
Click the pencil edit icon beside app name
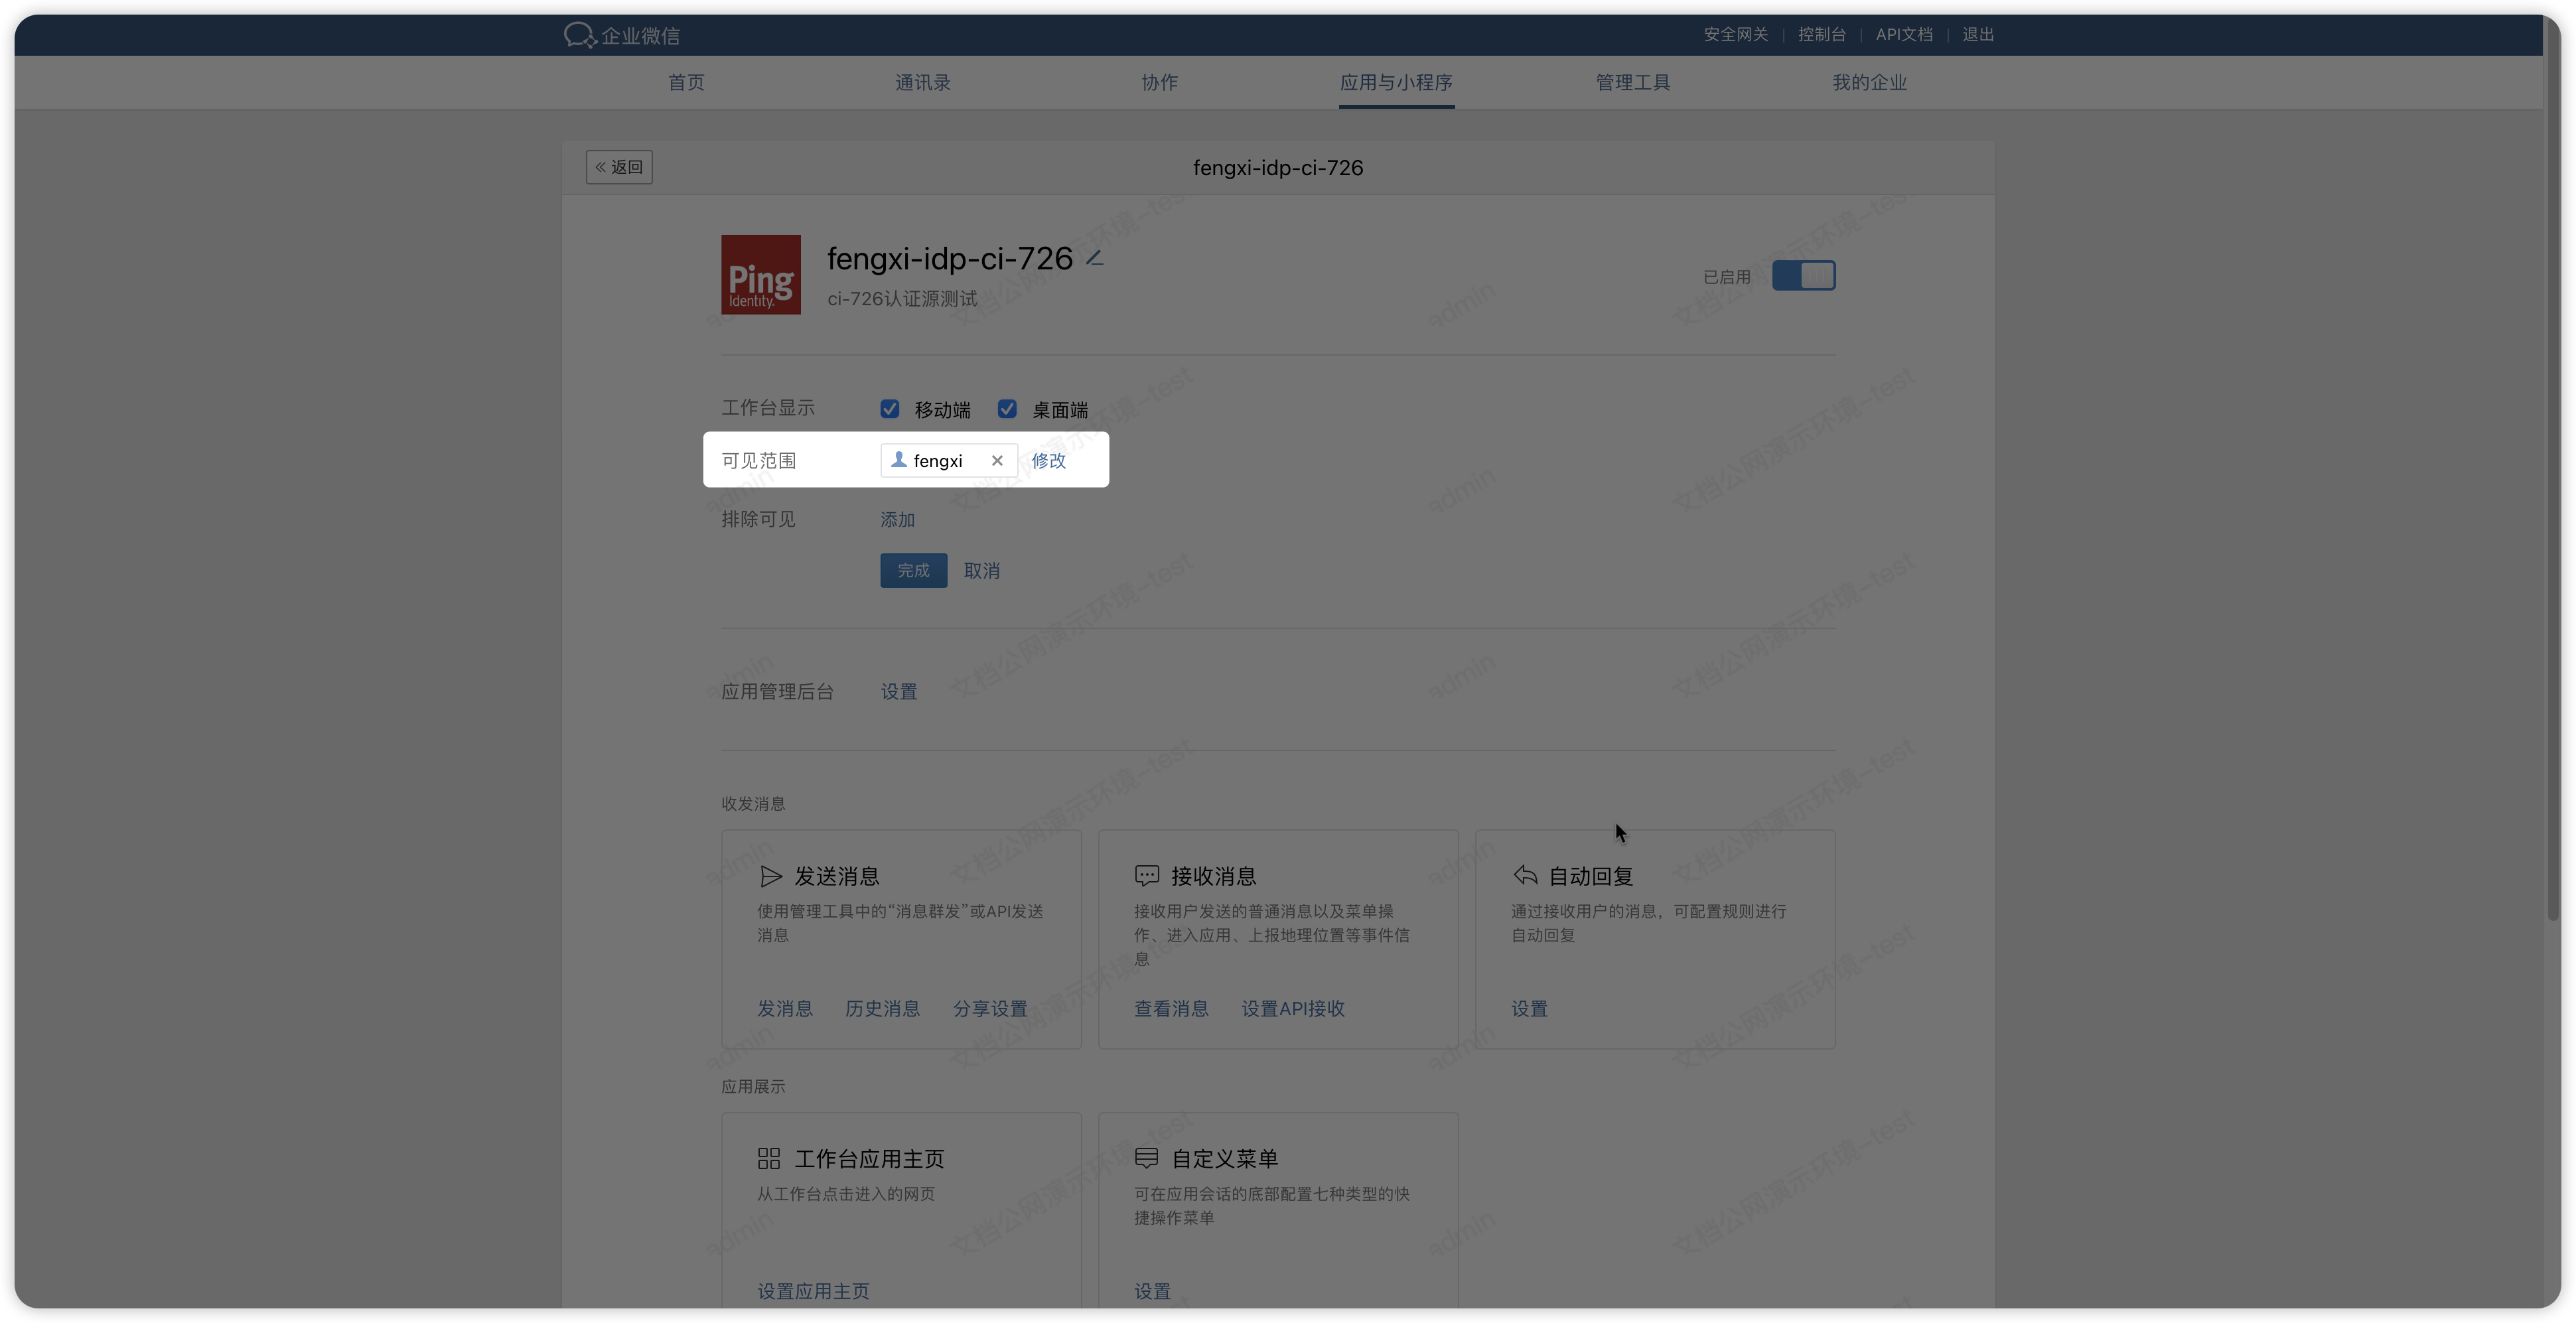(1095, 259)
